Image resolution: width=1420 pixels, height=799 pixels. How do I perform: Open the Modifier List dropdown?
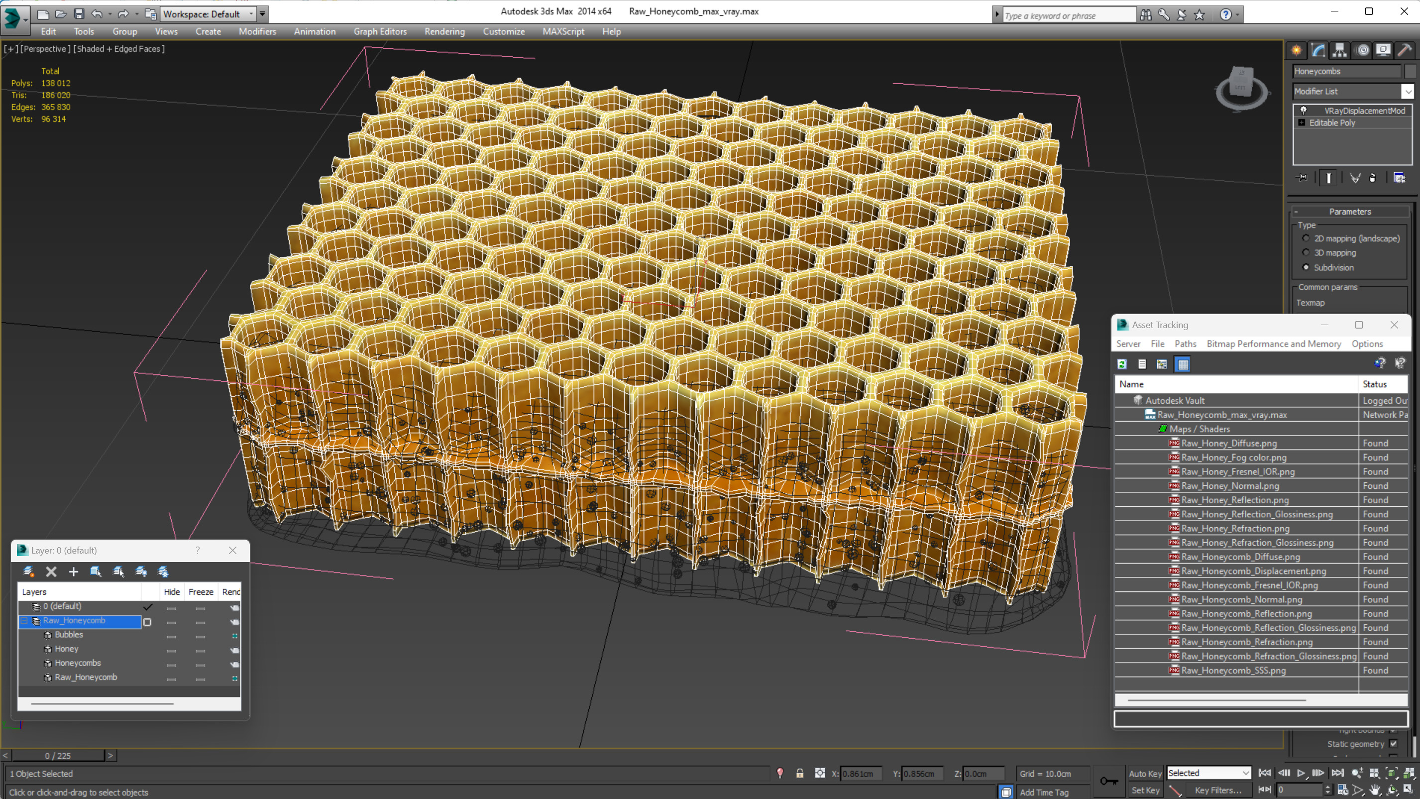[x=1408, y=92]
